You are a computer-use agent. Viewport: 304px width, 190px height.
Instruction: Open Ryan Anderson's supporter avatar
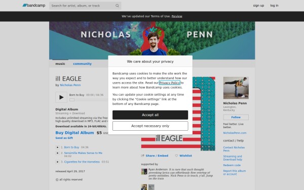144,172
